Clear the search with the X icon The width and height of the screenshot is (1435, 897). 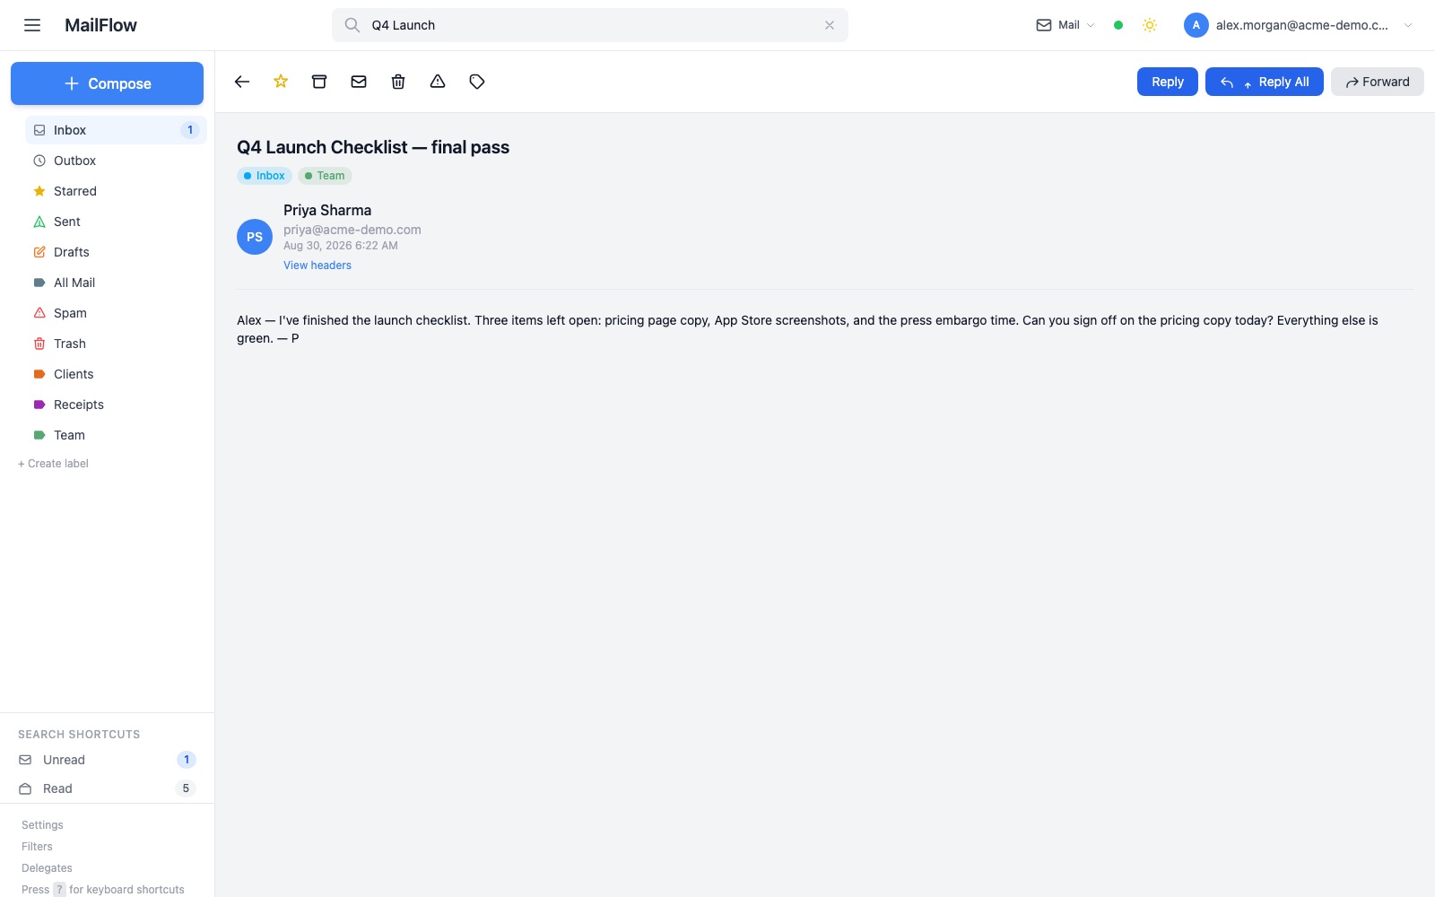click(x=830, y=25)
